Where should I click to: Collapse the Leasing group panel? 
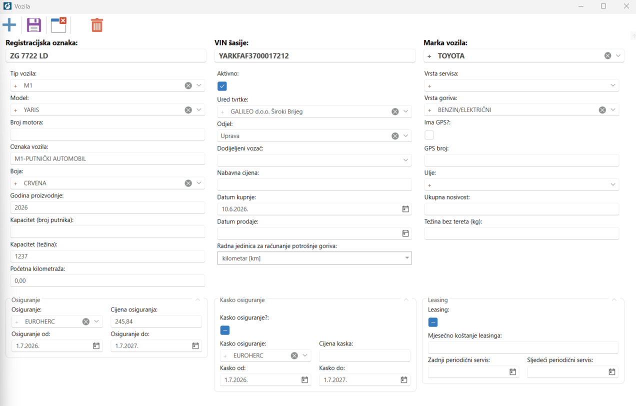[x=614, y=300]
